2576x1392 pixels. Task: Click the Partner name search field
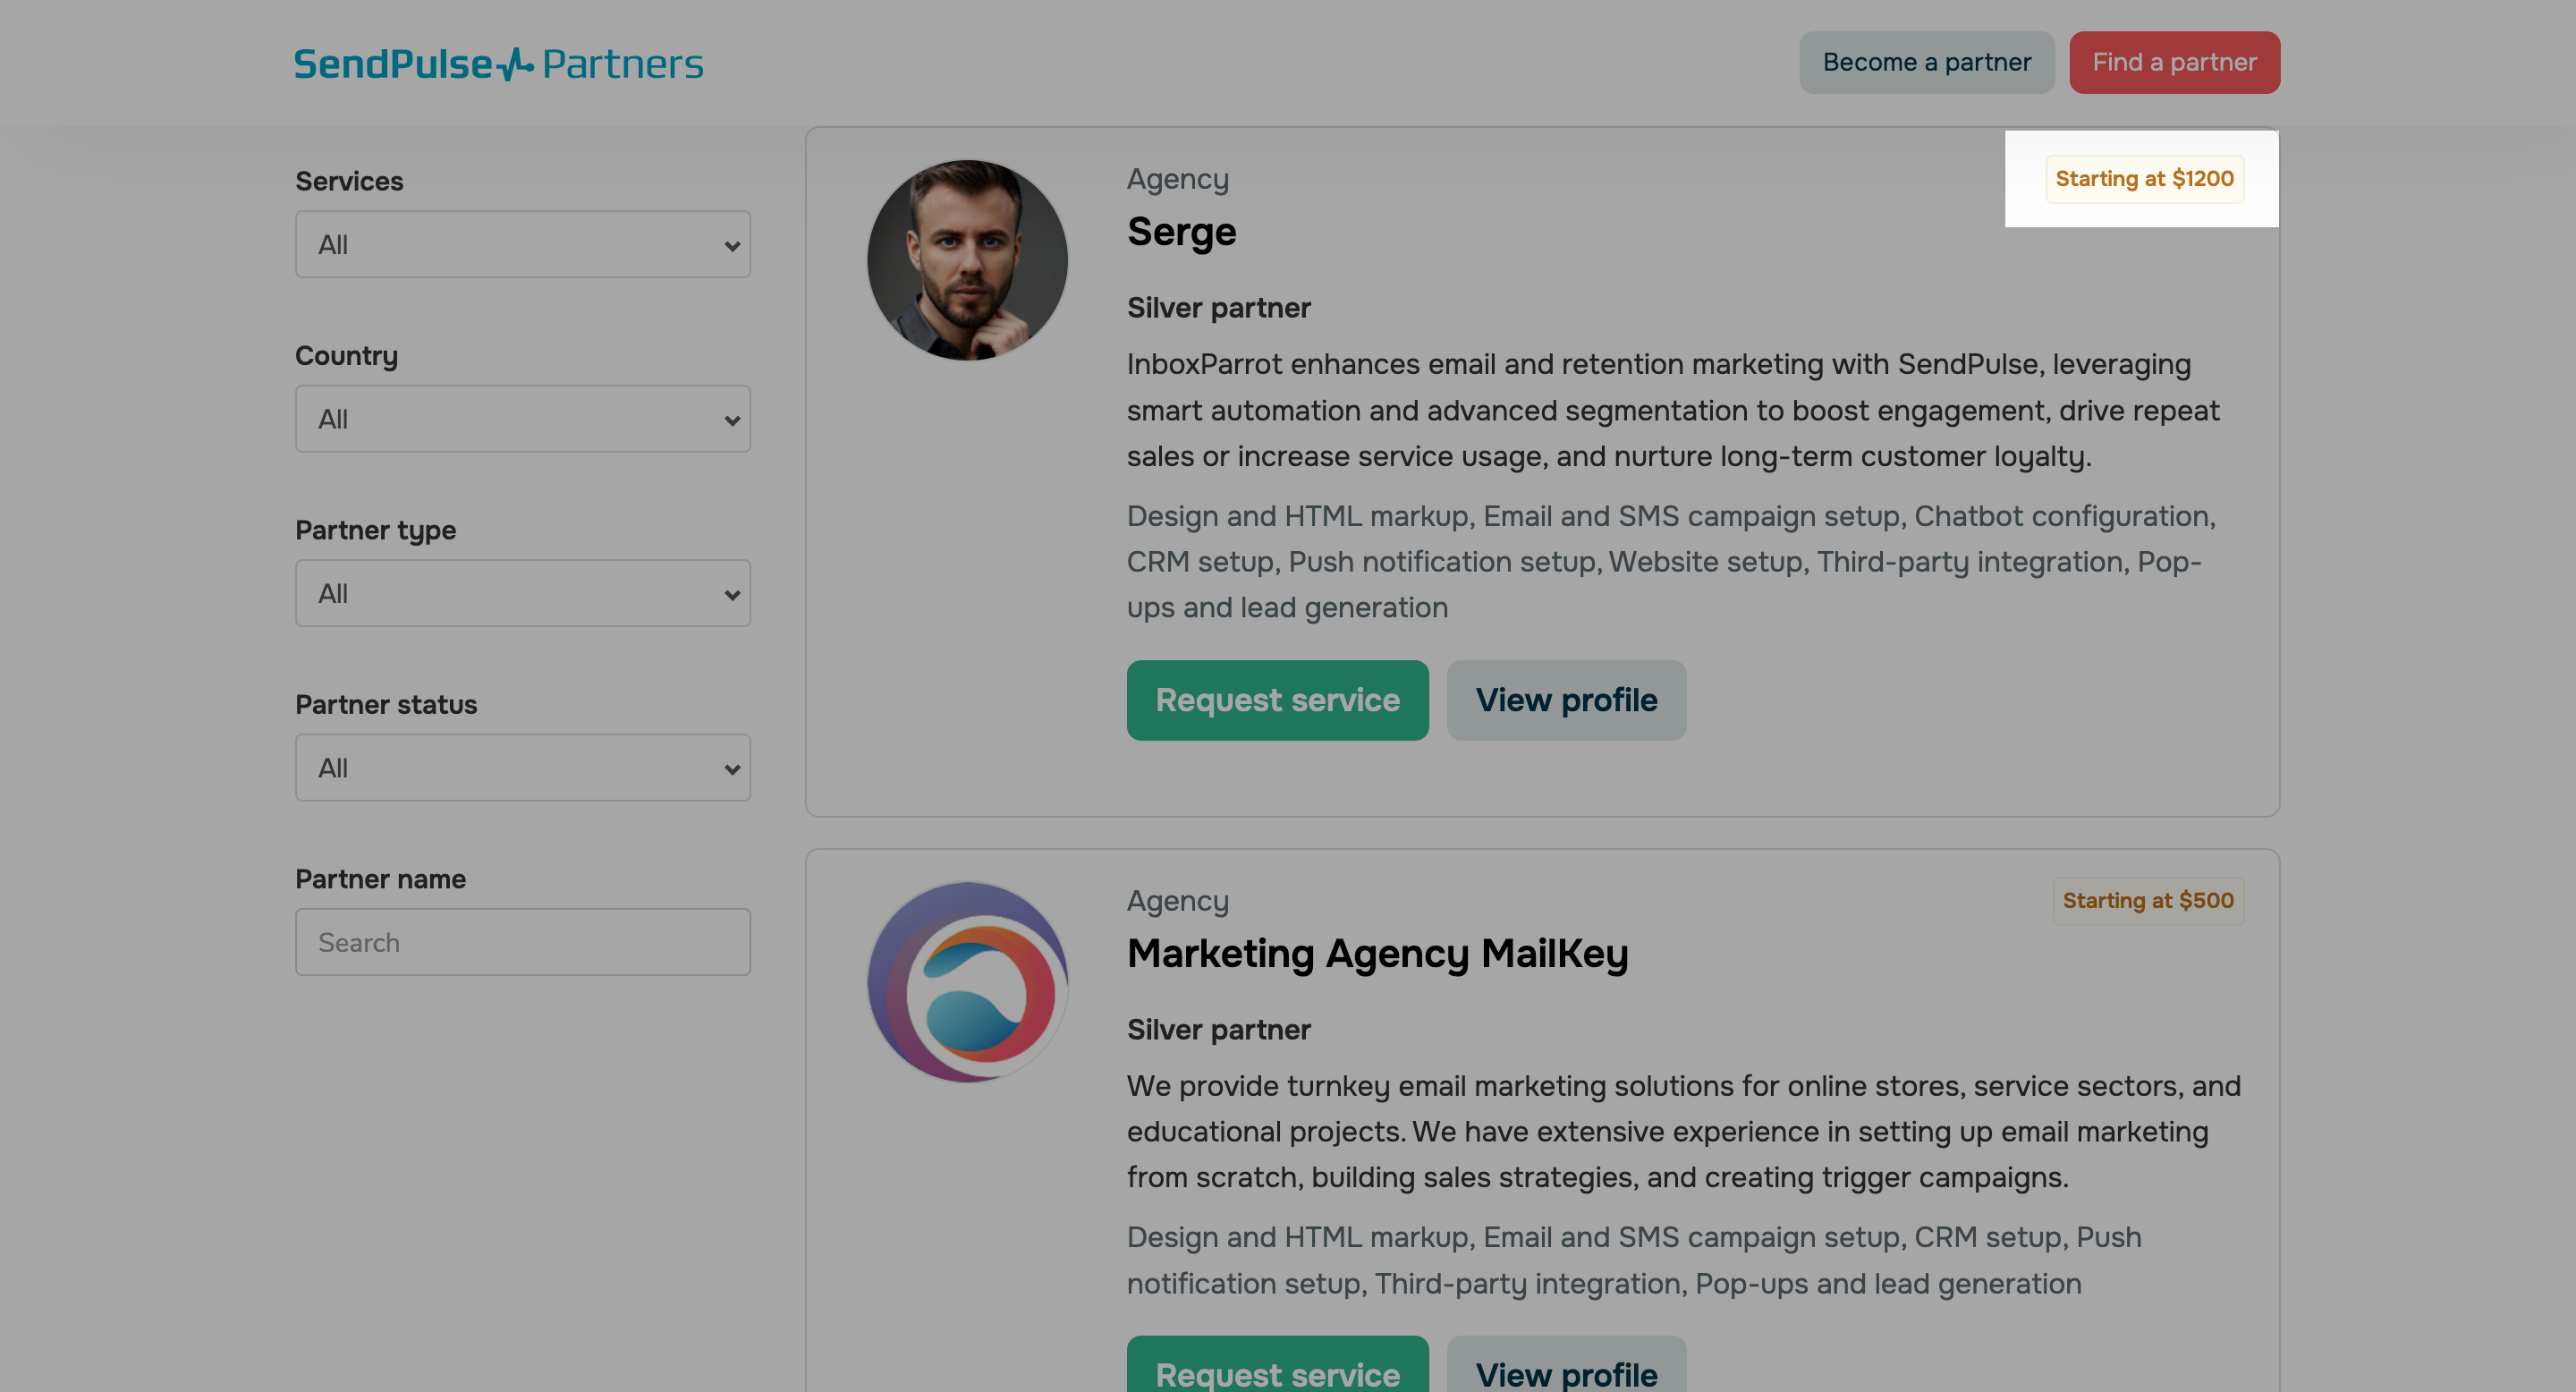click(522, 941)
